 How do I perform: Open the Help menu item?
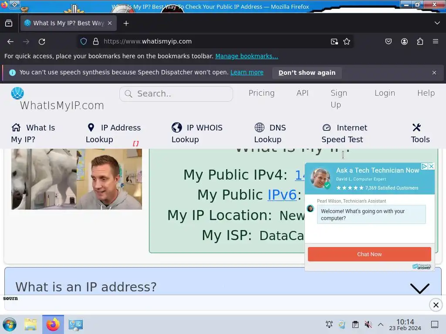[426, 93]
